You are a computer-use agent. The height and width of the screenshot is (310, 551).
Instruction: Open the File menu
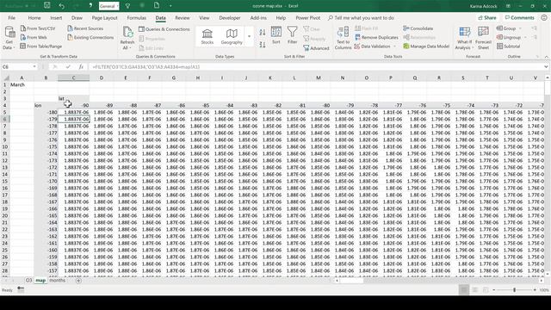11,18
